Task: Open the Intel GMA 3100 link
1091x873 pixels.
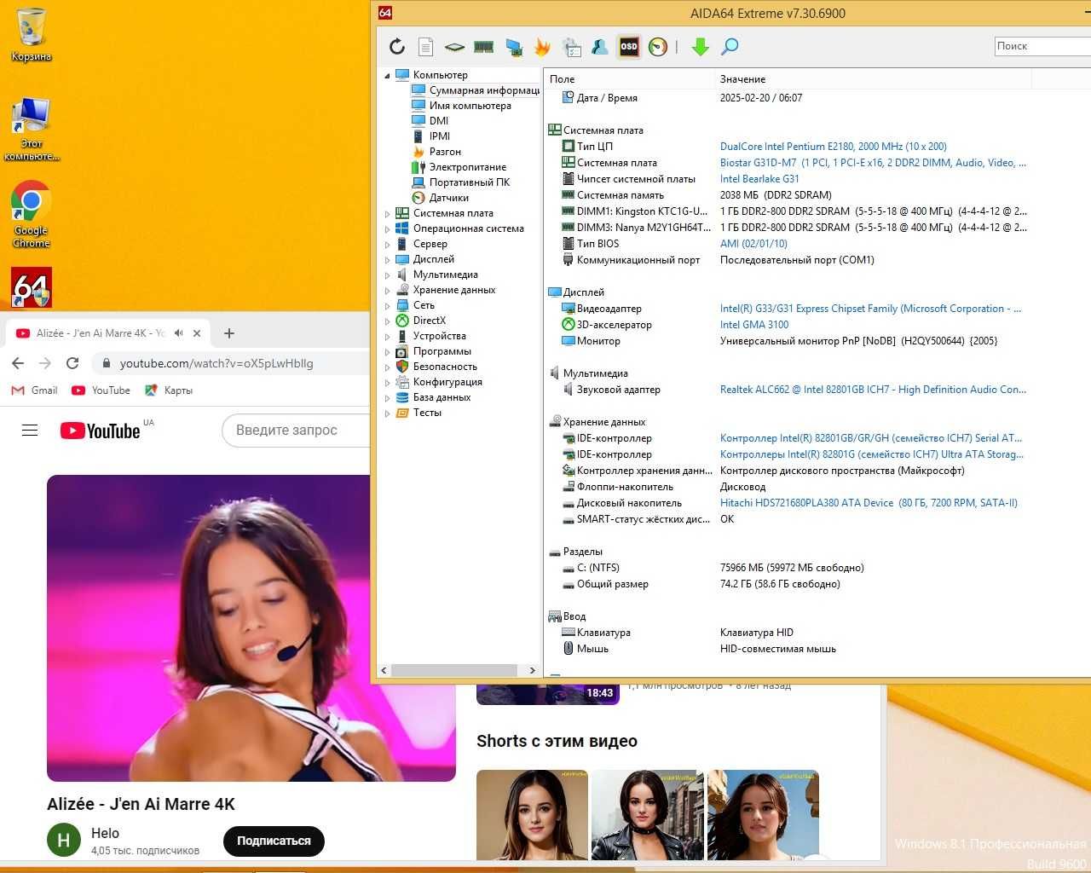Action: [754, 325]
